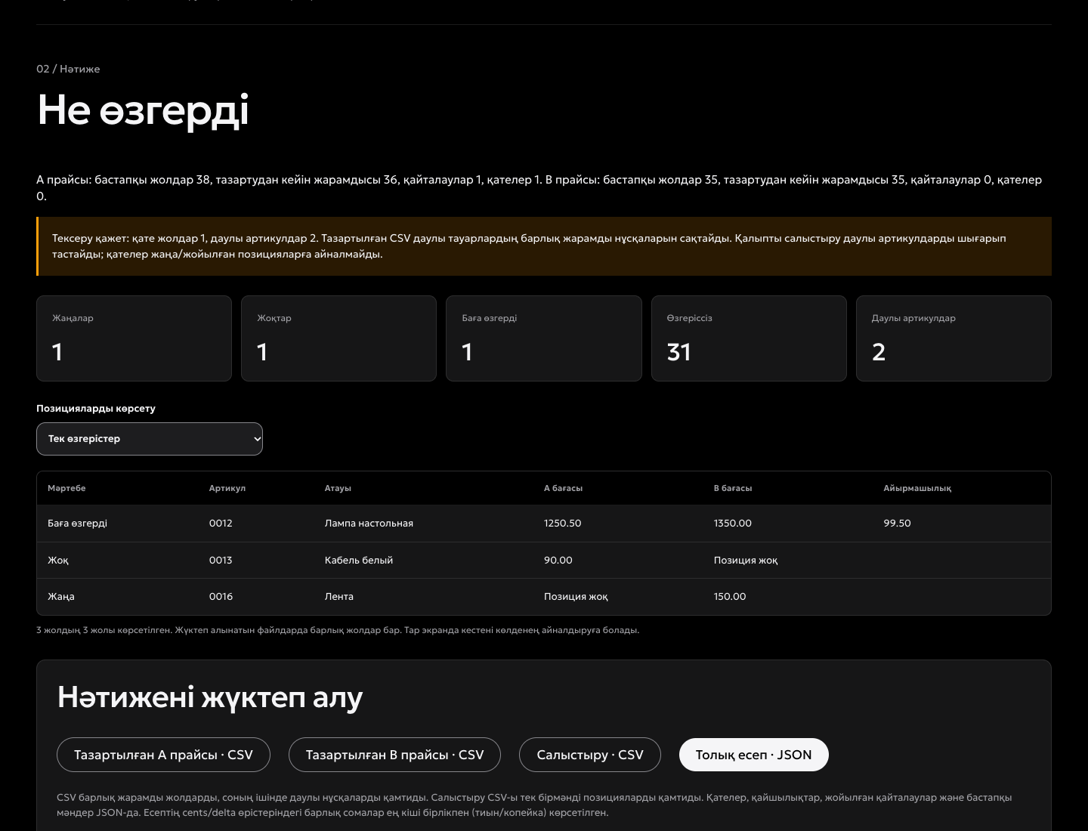Click the '02 / Нәтиже' section label
The image size is (1088, 831).
point(68,69)
